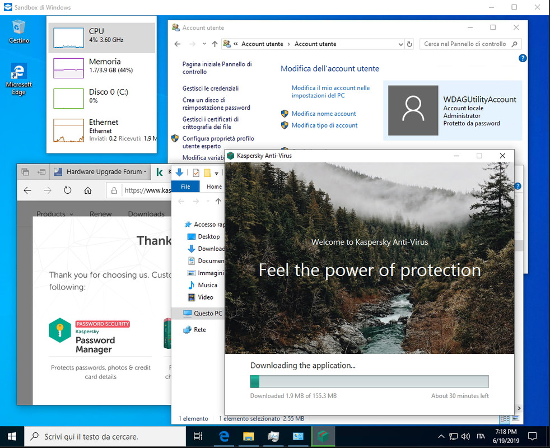
Task: Click Modifica tipo di account link
Action: 324,125
